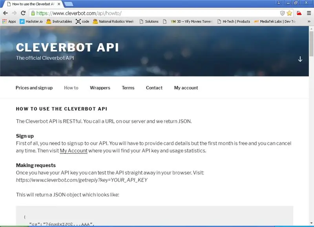Screen dimensions: 314x227
Task: Open the Instructables bookmark
Action: pos(59,22)
